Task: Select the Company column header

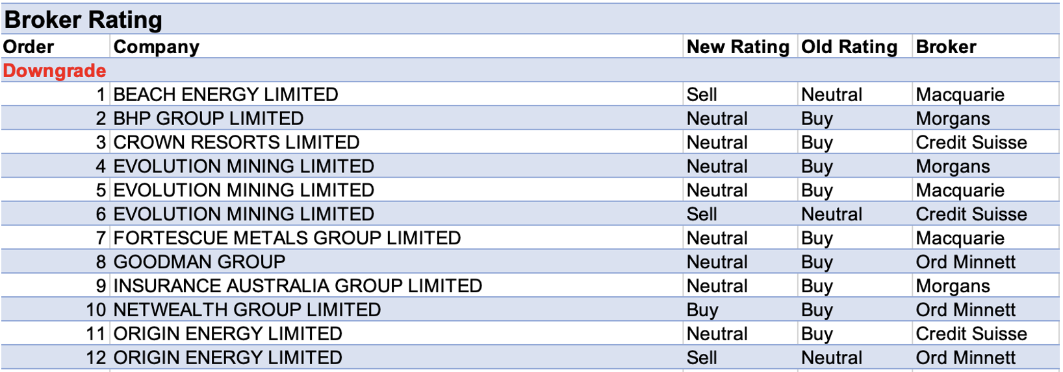Action: [157, 47]
